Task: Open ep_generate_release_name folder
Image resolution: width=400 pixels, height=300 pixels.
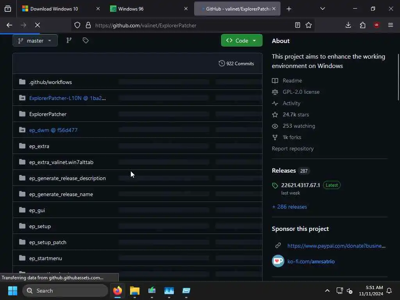Action: tap(61, 195)
